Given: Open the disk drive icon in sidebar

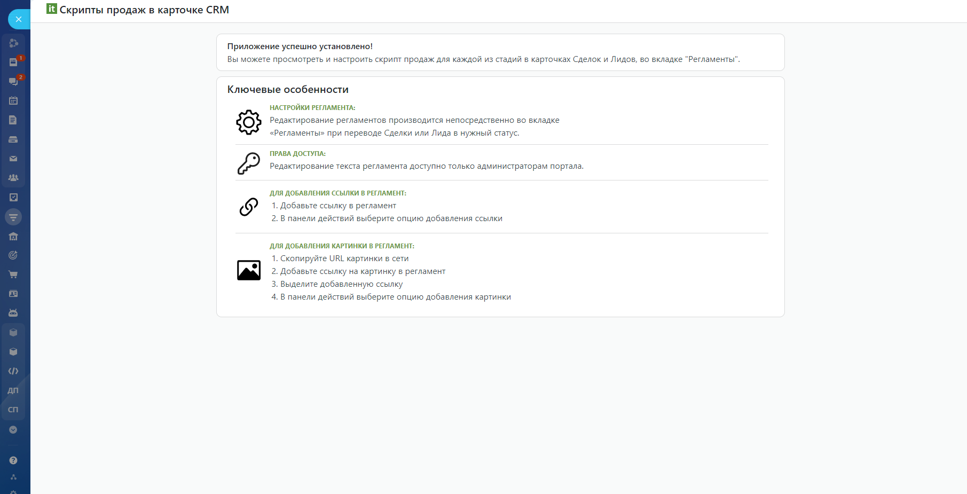Looking at the screenshot, I should [x=13, y=139].
